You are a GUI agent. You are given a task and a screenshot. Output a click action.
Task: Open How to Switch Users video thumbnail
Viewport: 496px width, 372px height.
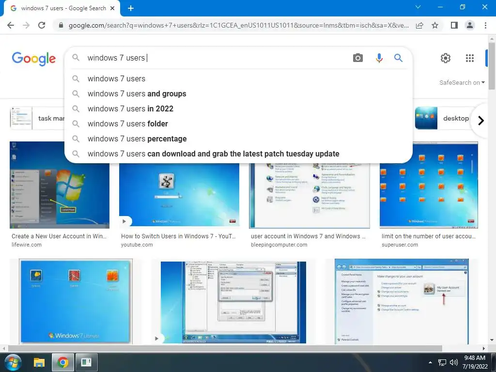pos(179,195)
